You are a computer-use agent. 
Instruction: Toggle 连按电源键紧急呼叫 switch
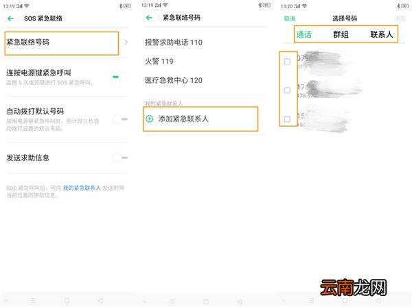pos(119,77)
